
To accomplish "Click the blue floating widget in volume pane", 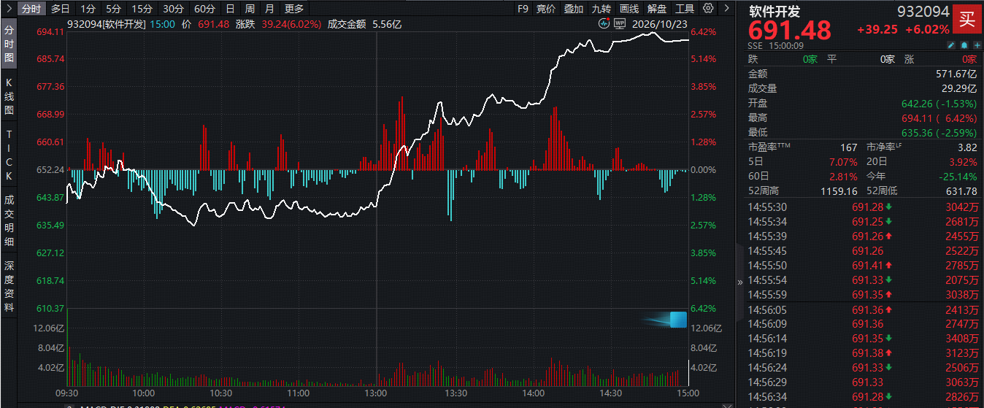I will point(678,320).
